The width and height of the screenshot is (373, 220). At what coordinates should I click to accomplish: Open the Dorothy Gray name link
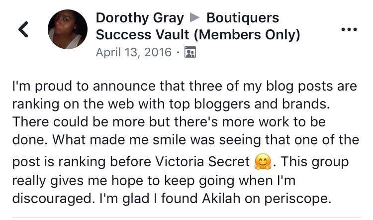pos(140,18)
